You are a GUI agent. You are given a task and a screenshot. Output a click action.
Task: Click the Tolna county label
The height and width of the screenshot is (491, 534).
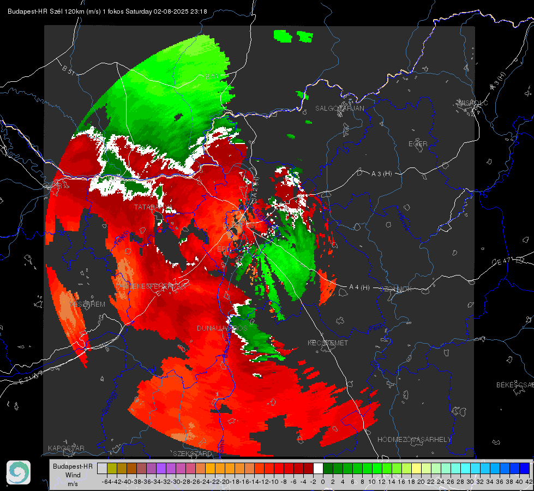click(x=221, y=447)
